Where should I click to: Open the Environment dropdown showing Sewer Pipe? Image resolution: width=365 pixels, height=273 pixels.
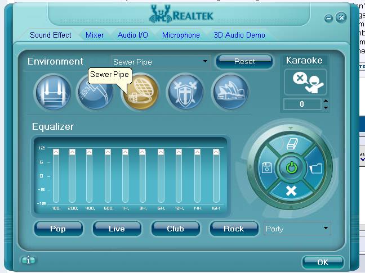pyautogui.click(x=161, y=62)
